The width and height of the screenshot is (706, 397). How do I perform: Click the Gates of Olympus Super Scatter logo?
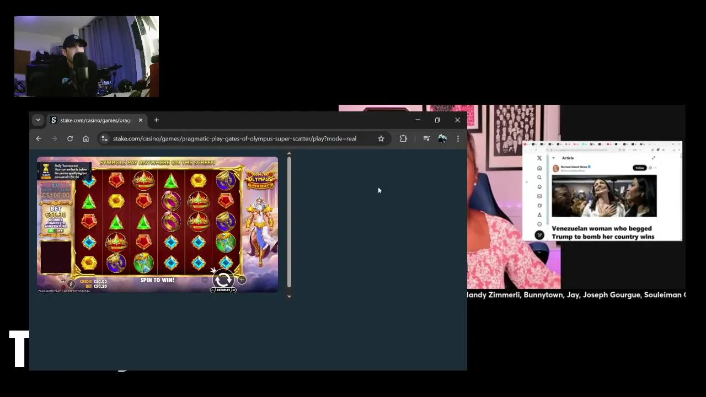pos(260,179)
